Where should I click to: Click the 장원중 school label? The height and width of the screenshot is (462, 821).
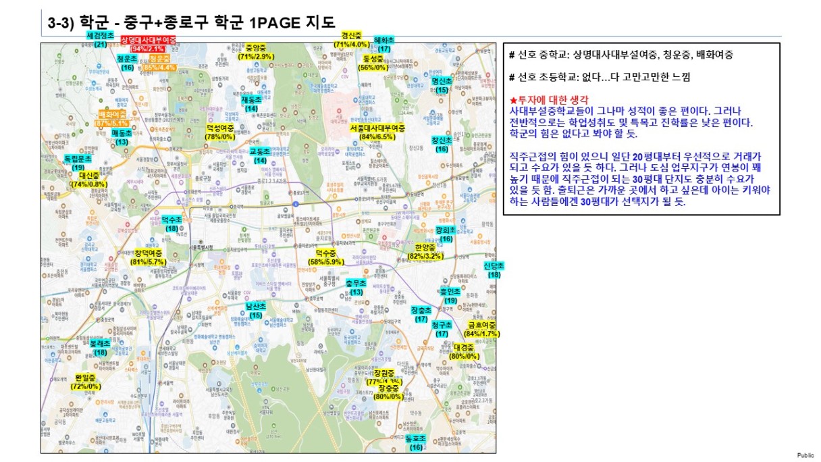click(x=383, y=377)
